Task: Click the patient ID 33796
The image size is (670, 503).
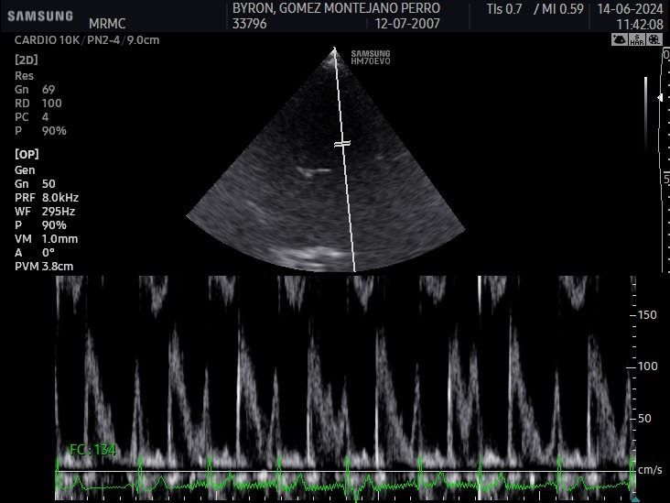Action: pyautogui.click(x=250, y=24)
